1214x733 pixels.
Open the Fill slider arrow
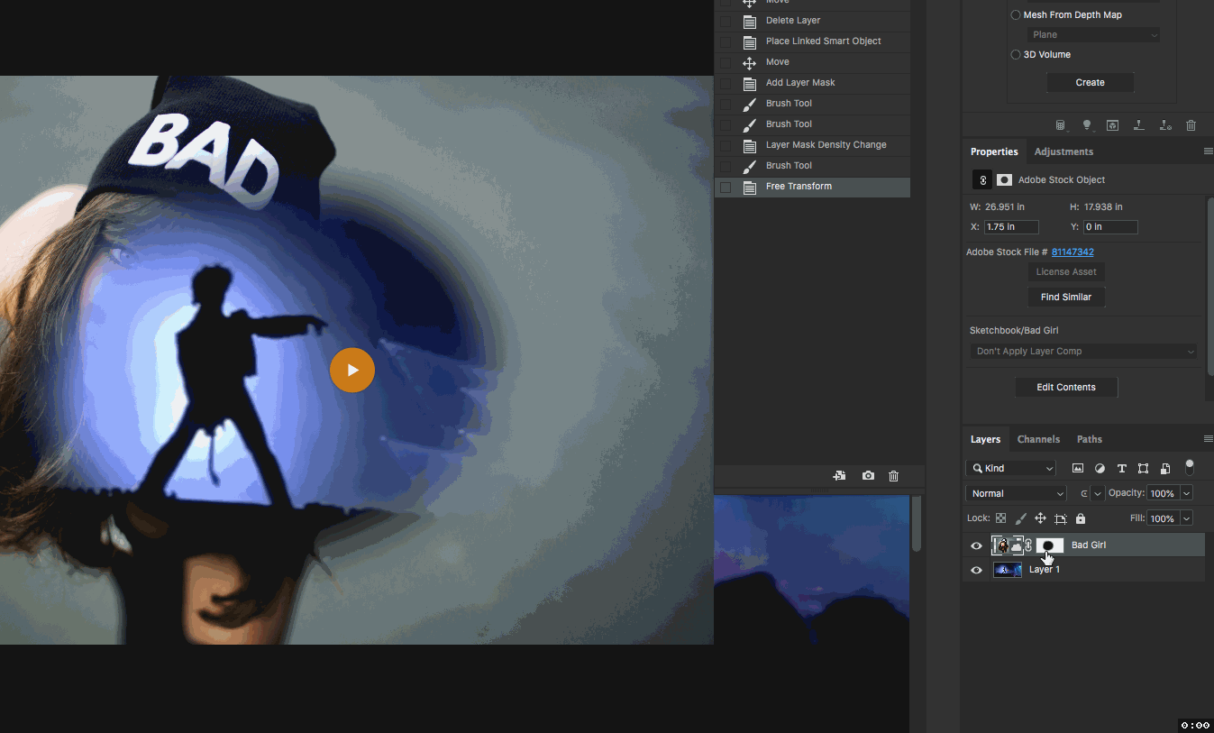[1186, 518]
